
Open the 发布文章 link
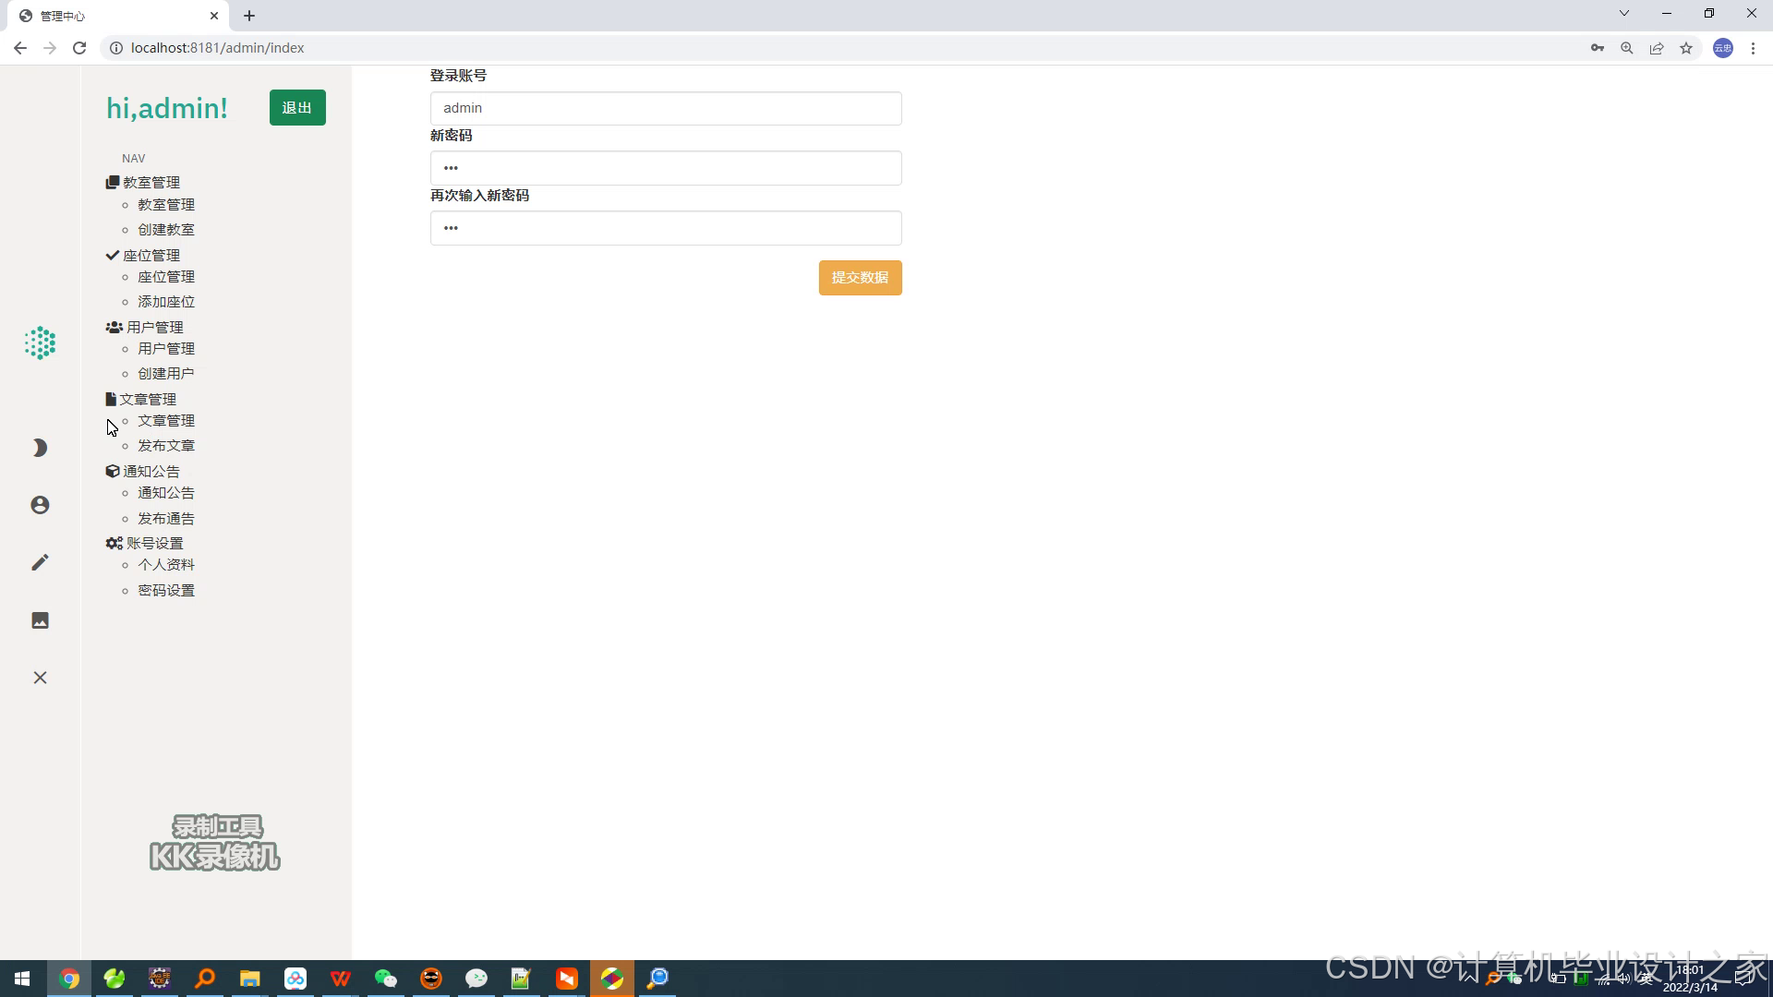[x=166, y=446]
